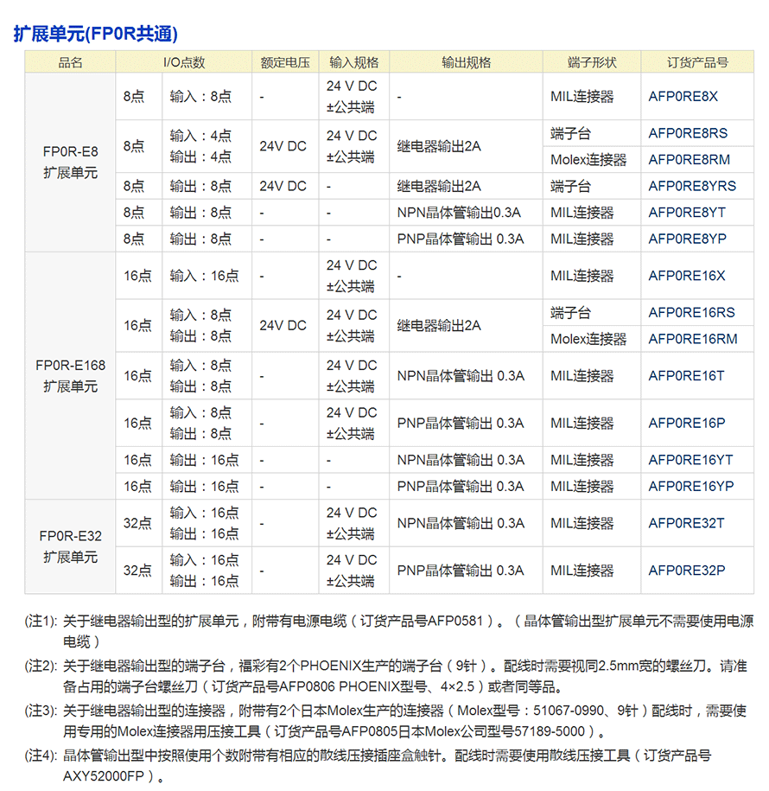Select product number AFP0RE8X
Image resolution: width=769 pixels, height=791 pixels.
click(683, 97)
